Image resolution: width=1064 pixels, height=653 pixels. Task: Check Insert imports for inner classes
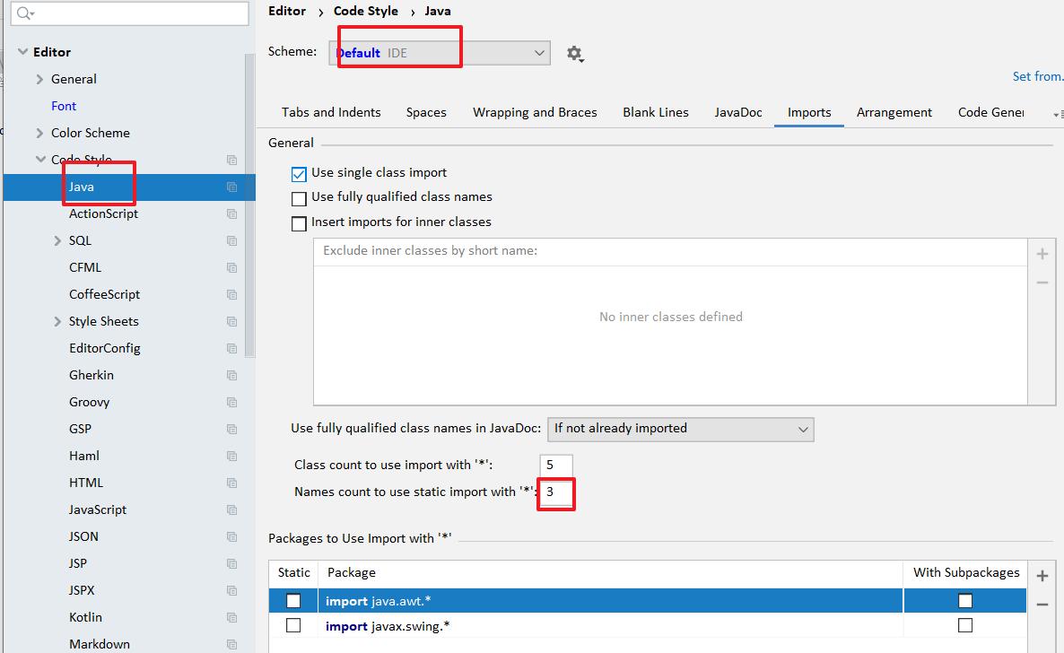click(x=300, y=223)
